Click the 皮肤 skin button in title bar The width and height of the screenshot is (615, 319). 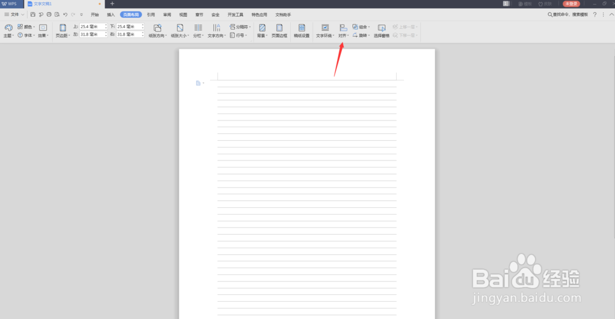pos(545,4)
